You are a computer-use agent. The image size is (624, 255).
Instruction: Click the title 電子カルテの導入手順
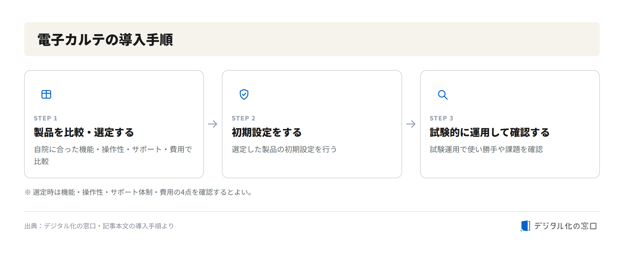[x=105, y=40]
